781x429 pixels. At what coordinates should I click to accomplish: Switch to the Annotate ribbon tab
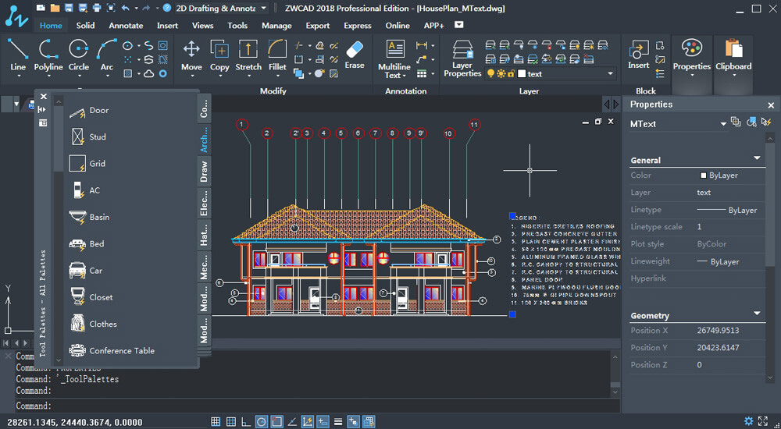126,26
